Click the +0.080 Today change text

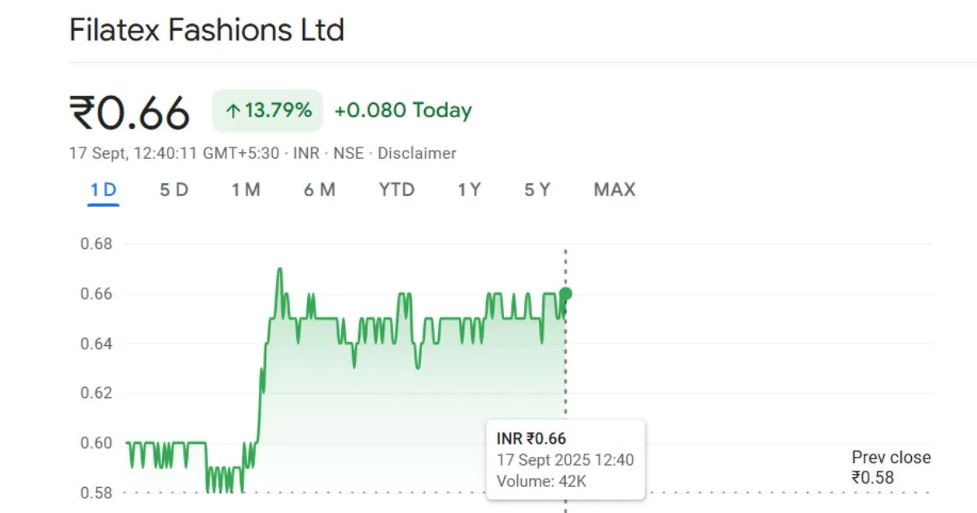(403, 111)
